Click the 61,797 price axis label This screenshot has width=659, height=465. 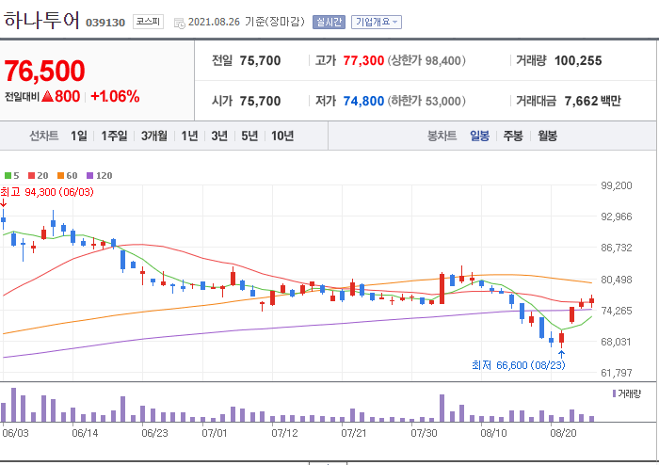(x=616, y=373)
